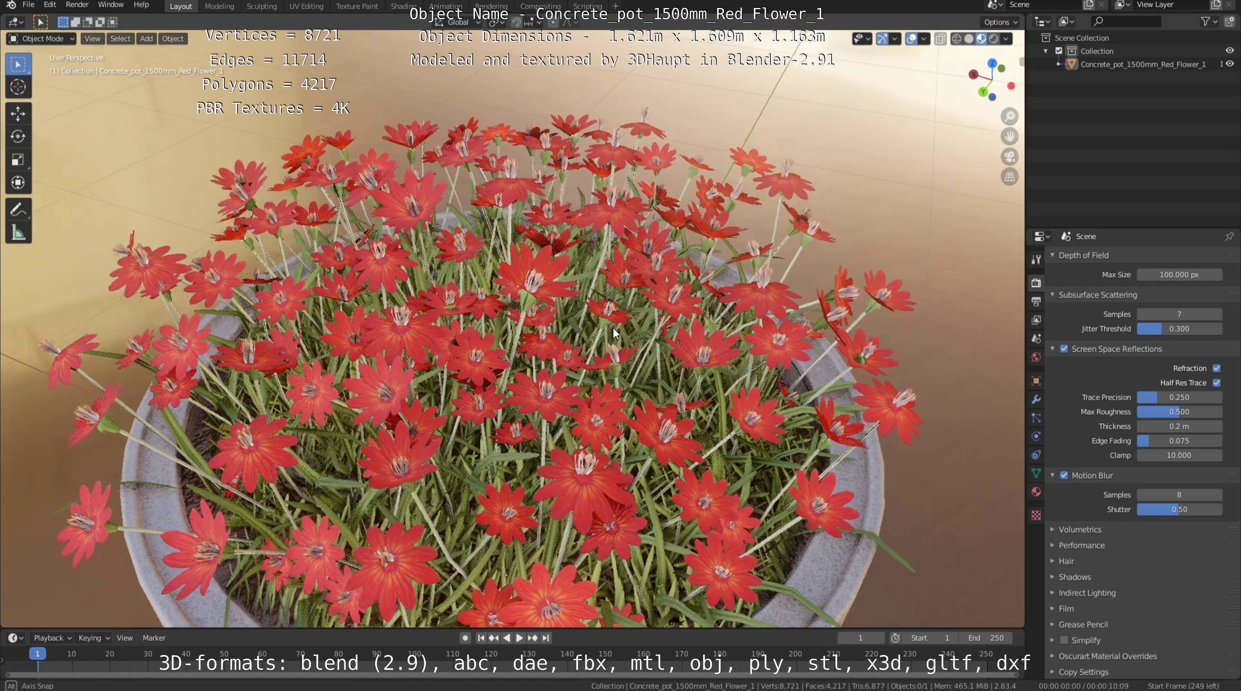Uncheck Half Res Trace

[1217, 383]
